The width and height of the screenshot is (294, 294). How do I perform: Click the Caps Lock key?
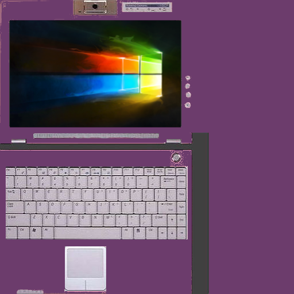click(14, 207)
